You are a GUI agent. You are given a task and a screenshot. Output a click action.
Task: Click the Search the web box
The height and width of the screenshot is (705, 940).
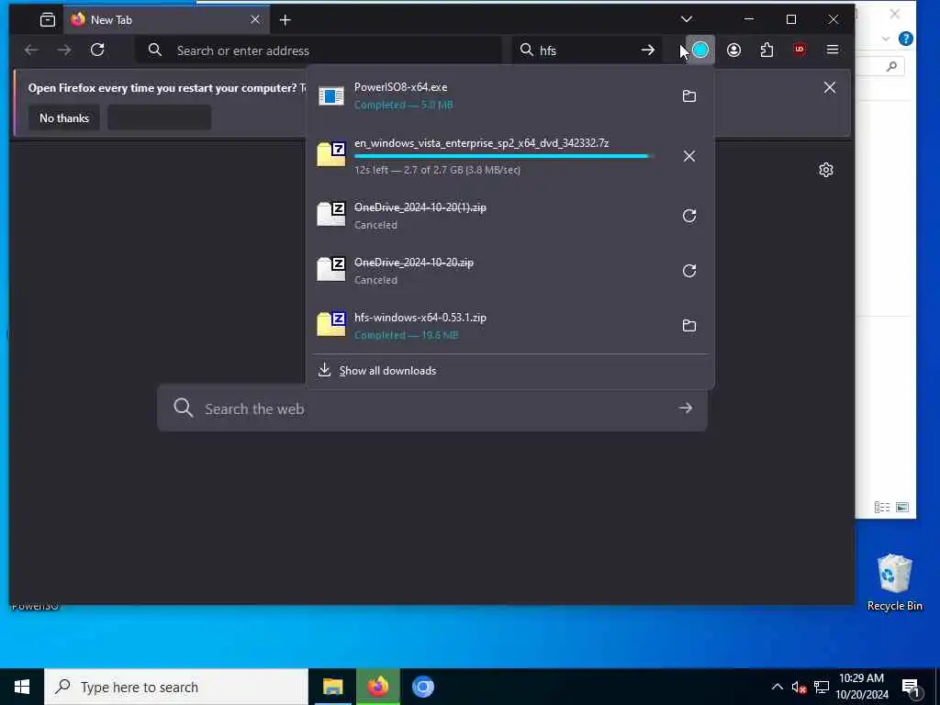coord(431,408)
